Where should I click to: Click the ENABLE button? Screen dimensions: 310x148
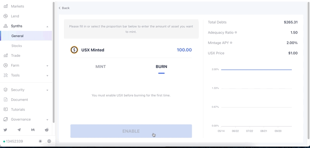(x=131, y=131)
